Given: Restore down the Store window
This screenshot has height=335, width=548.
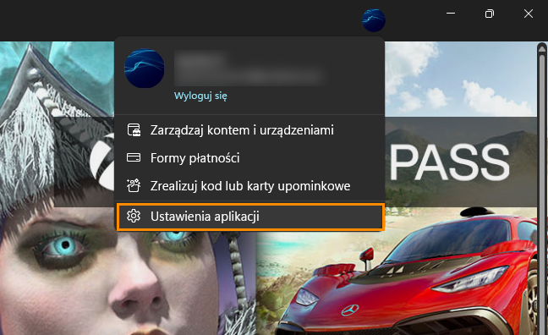Looking at the screenshot, I should 490,14.
